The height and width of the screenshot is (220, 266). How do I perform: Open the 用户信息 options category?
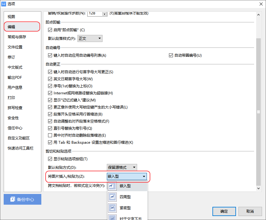(x=22, y=87)
